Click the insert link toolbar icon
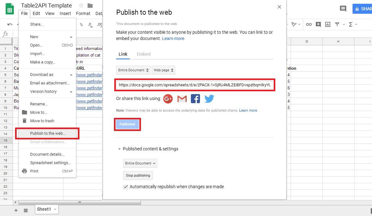This screenshot has height=216, width=372. tap(309, 24)
